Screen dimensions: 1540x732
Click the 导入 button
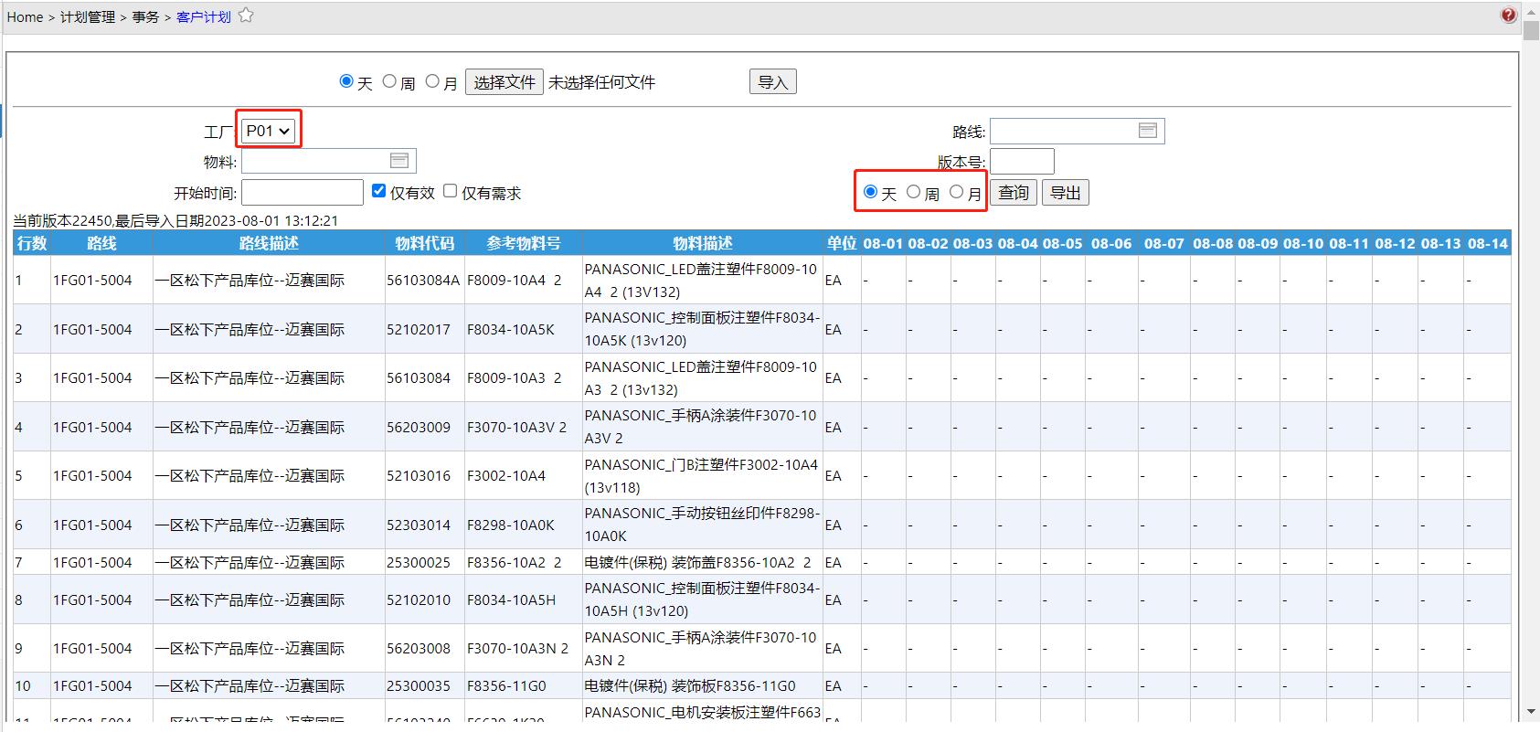(x=773, y=81)
